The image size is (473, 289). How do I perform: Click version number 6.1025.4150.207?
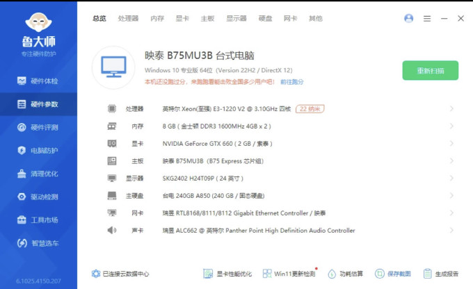tap(38, 281)
